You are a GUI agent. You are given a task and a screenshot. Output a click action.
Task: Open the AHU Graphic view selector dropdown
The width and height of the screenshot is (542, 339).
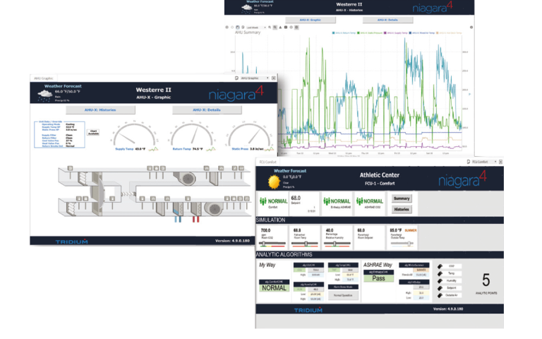255,78
